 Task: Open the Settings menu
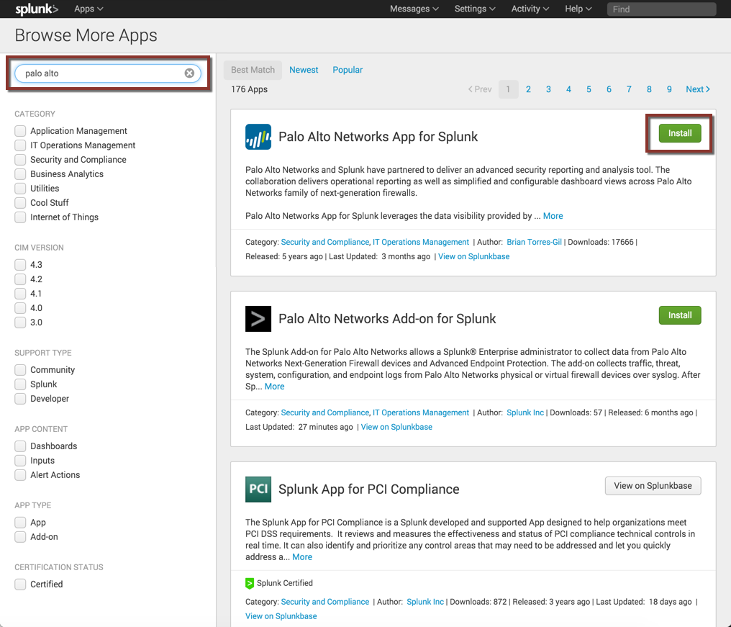473,9
